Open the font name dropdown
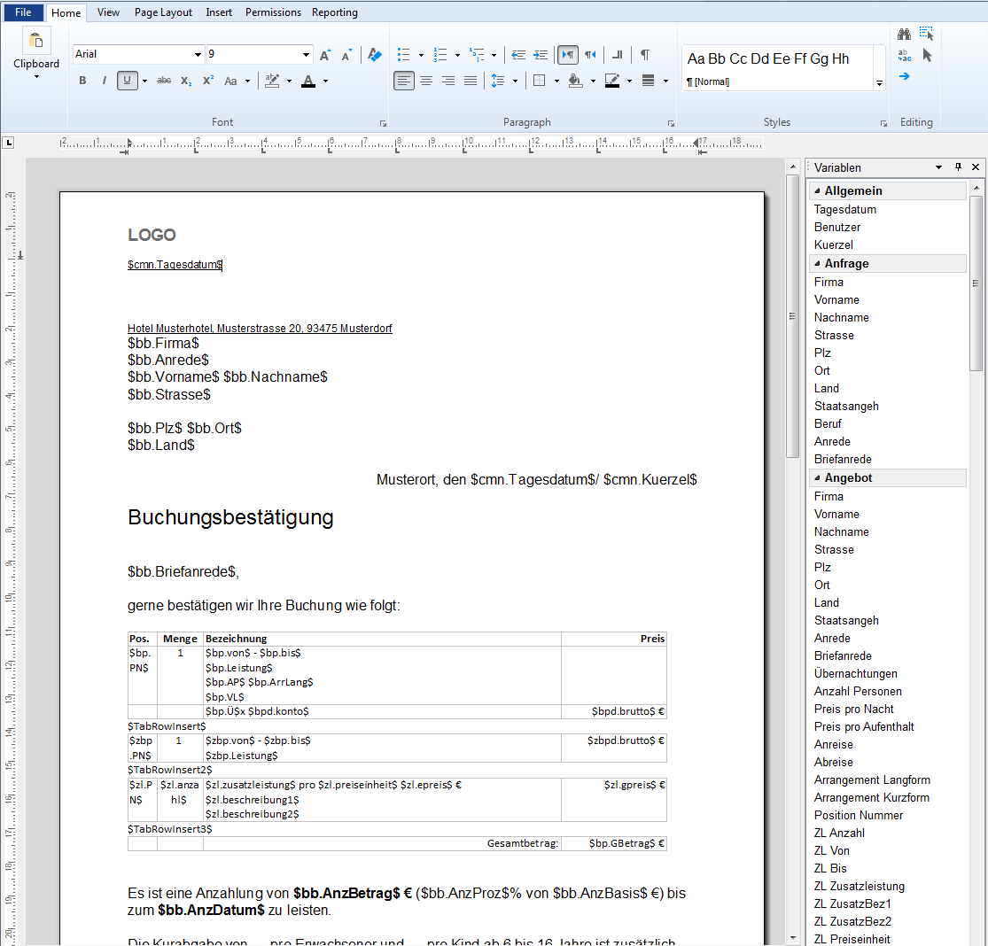Viewport: 988px width, 946px height. click(x=198, y=55)
